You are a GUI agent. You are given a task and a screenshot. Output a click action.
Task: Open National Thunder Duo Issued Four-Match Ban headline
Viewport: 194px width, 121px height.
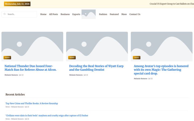point(30,68)
